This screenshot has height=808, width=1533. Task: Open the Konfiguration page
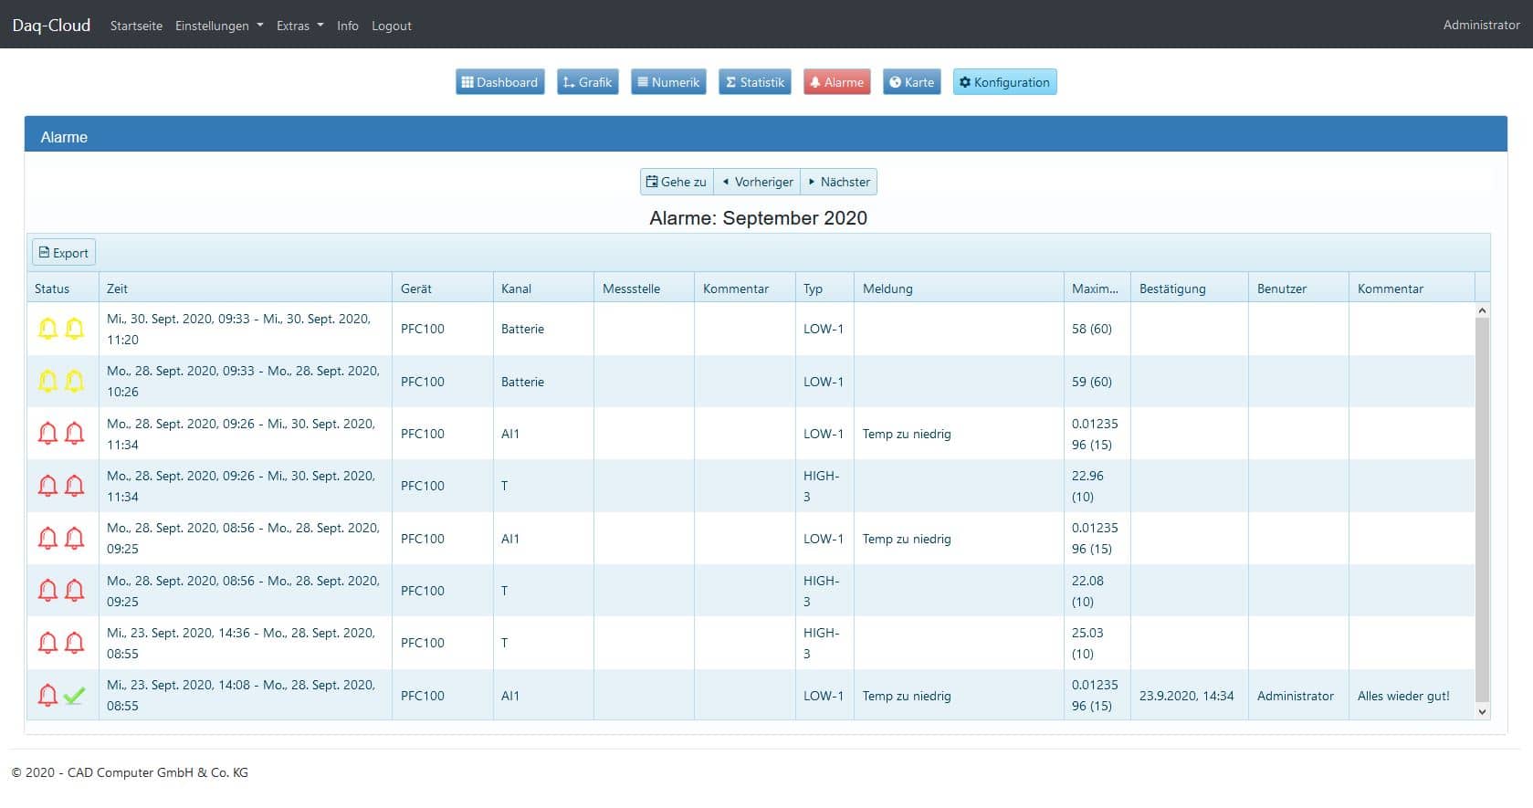pyautogui.click(x=1004, y=82)
